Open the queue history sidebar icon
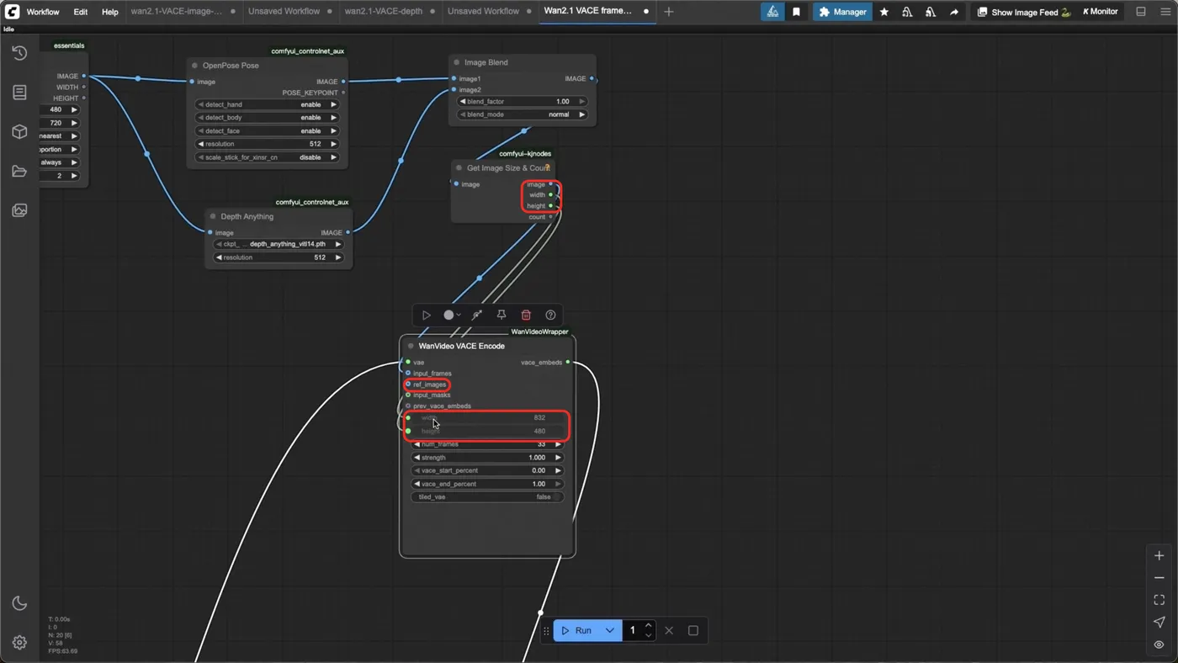Image resolution: width=1178 pixels, height=663 pixels. pos(19,52)
